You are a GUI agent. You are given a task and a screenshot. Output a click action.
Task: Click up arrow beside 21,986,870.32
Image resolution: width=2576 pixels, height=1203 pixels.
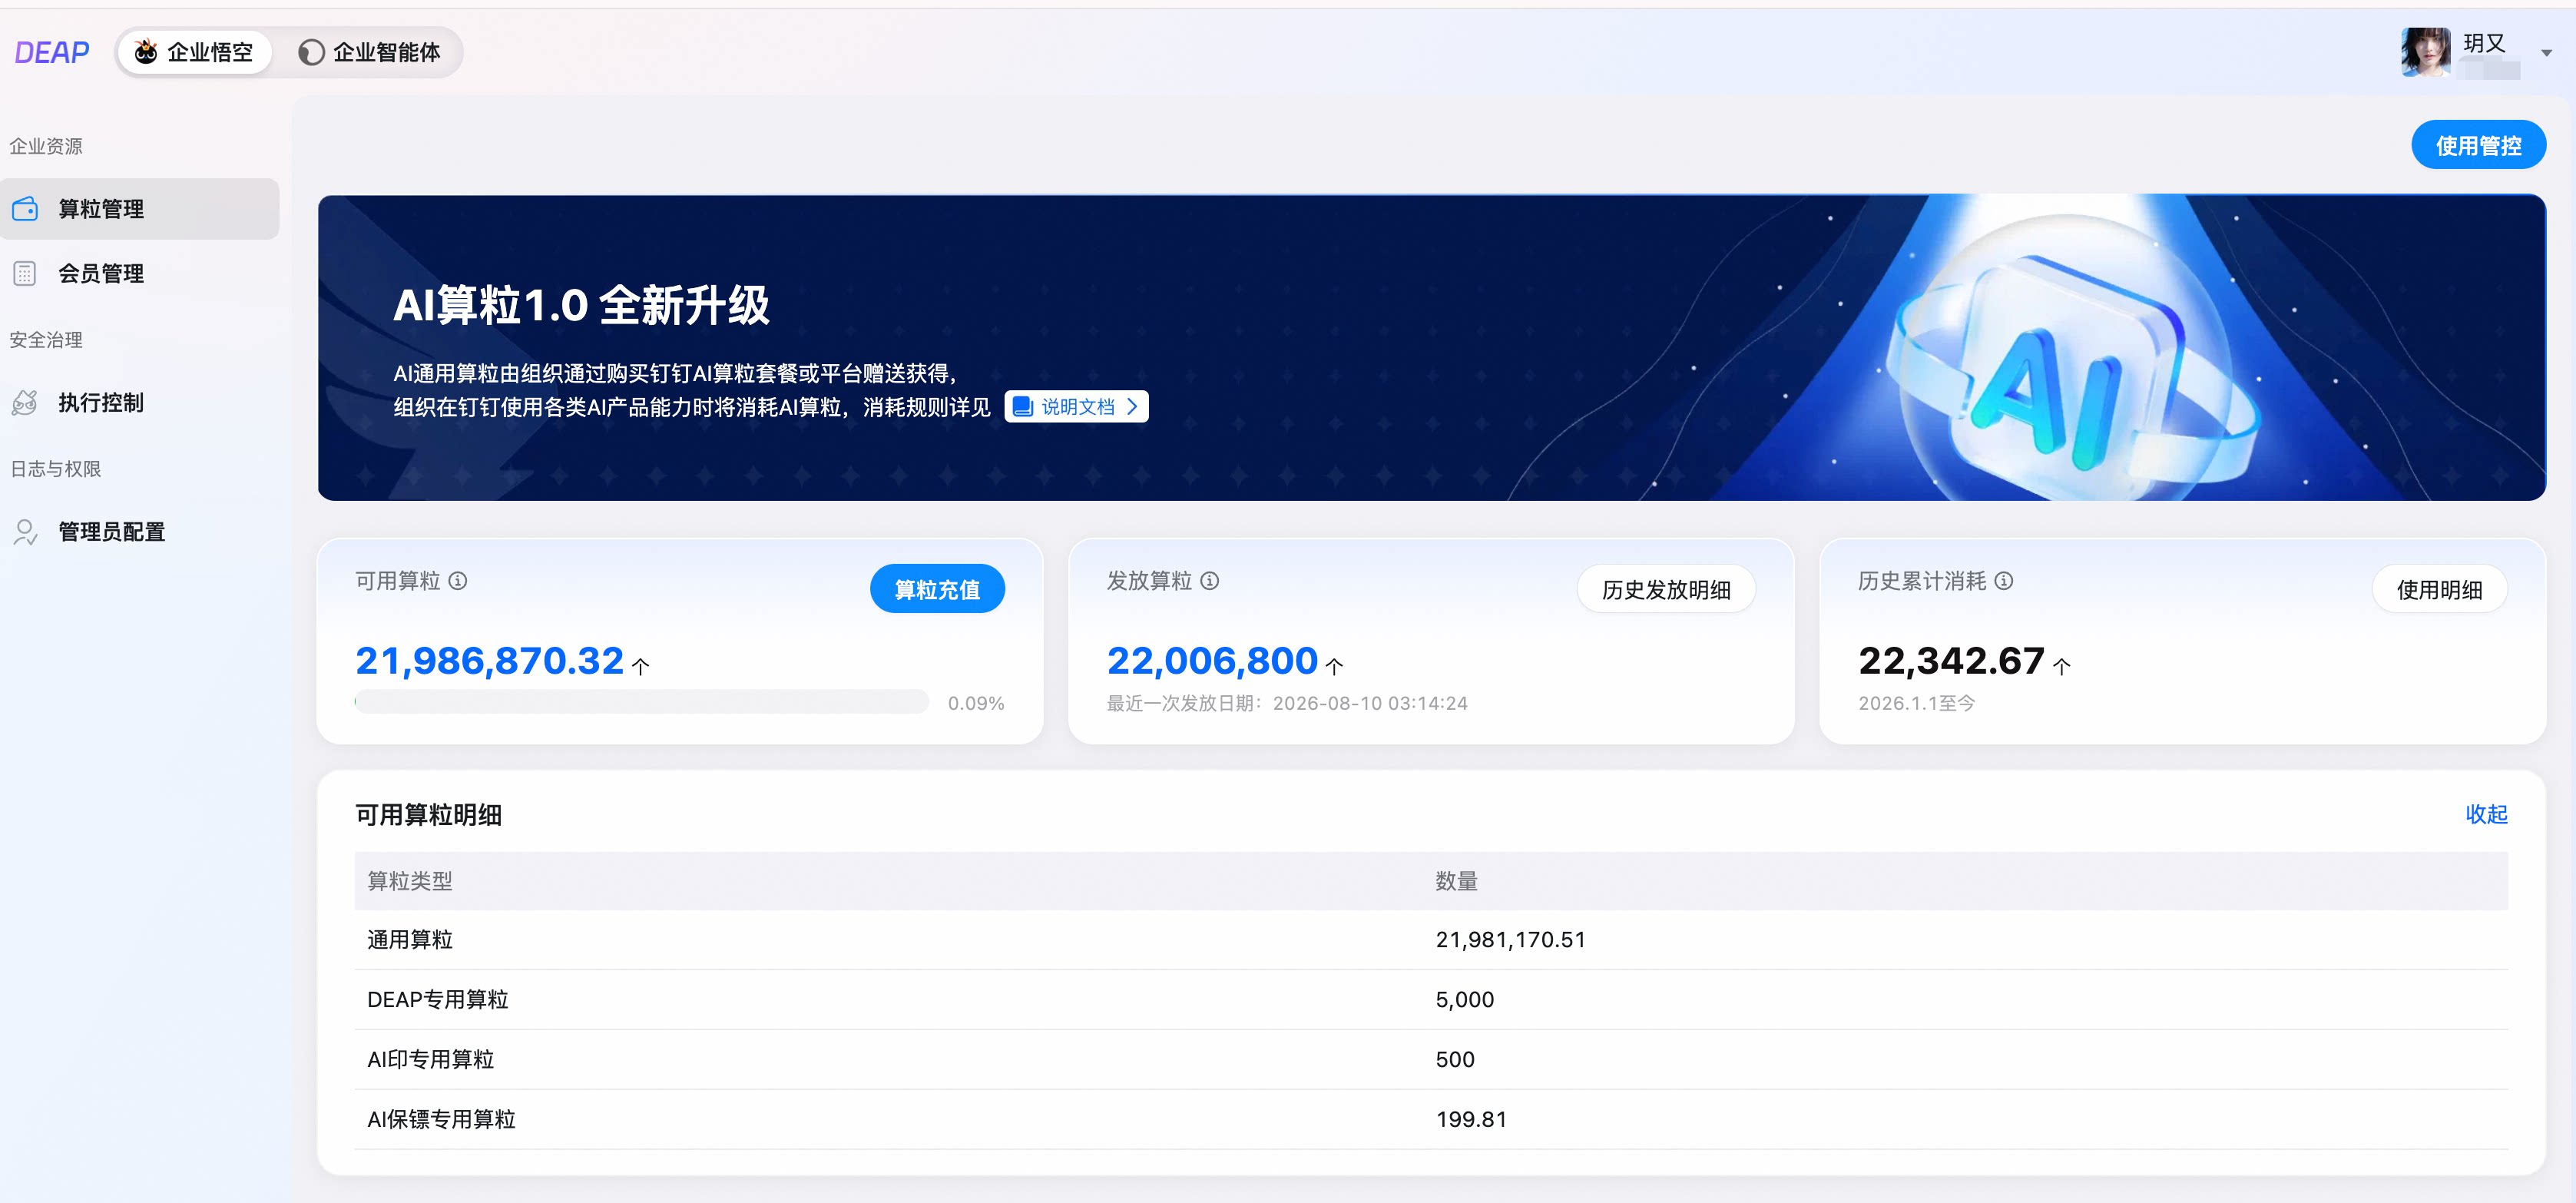(641, 666)
